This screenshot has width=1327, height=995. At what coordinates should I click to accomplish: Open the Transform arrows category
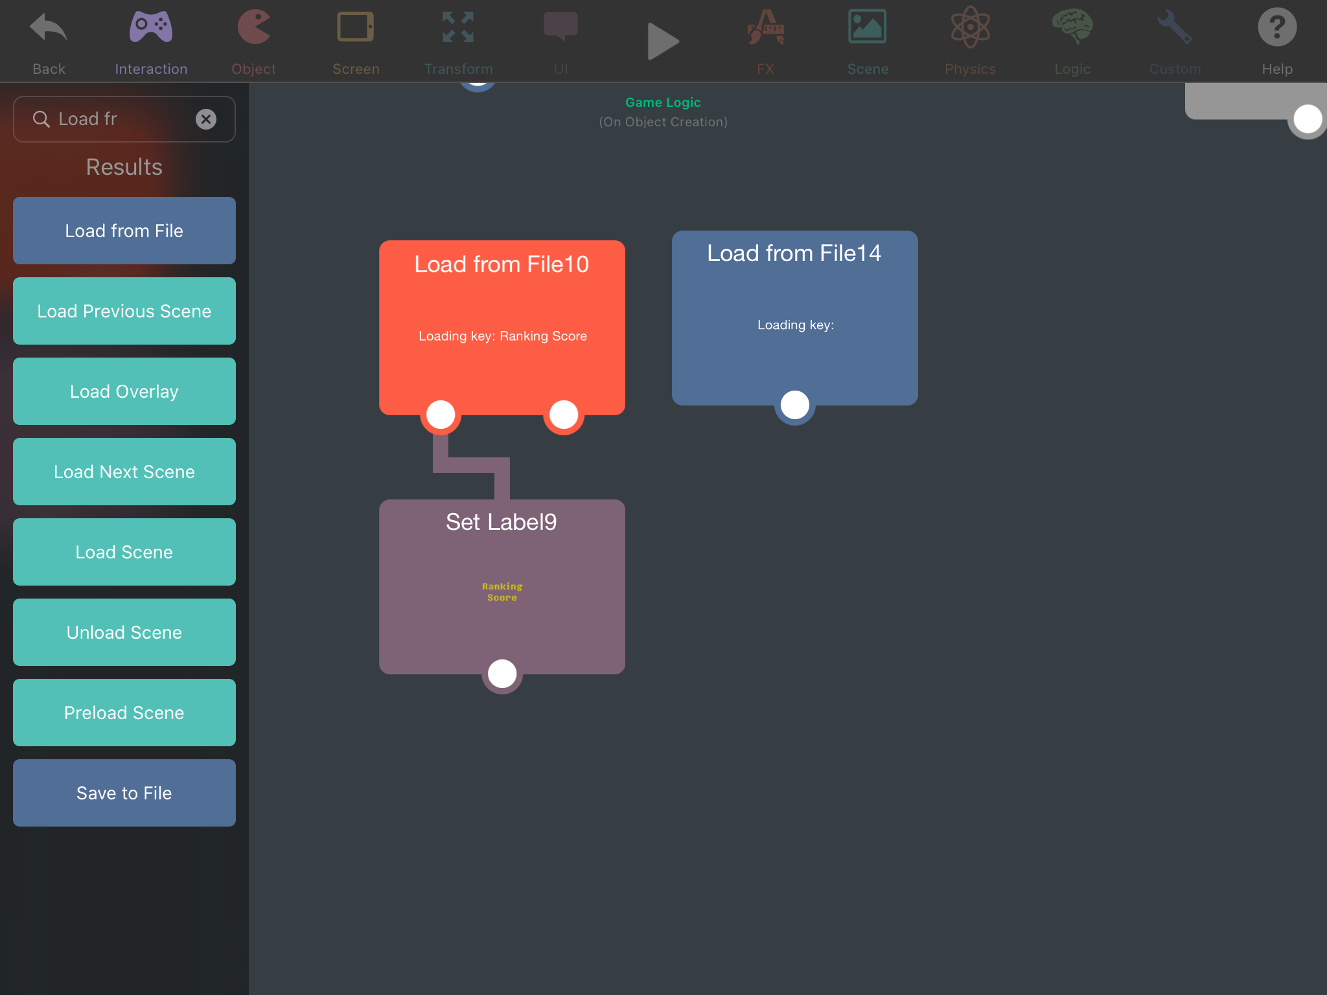pyautogui.click(x=458, y=29)
